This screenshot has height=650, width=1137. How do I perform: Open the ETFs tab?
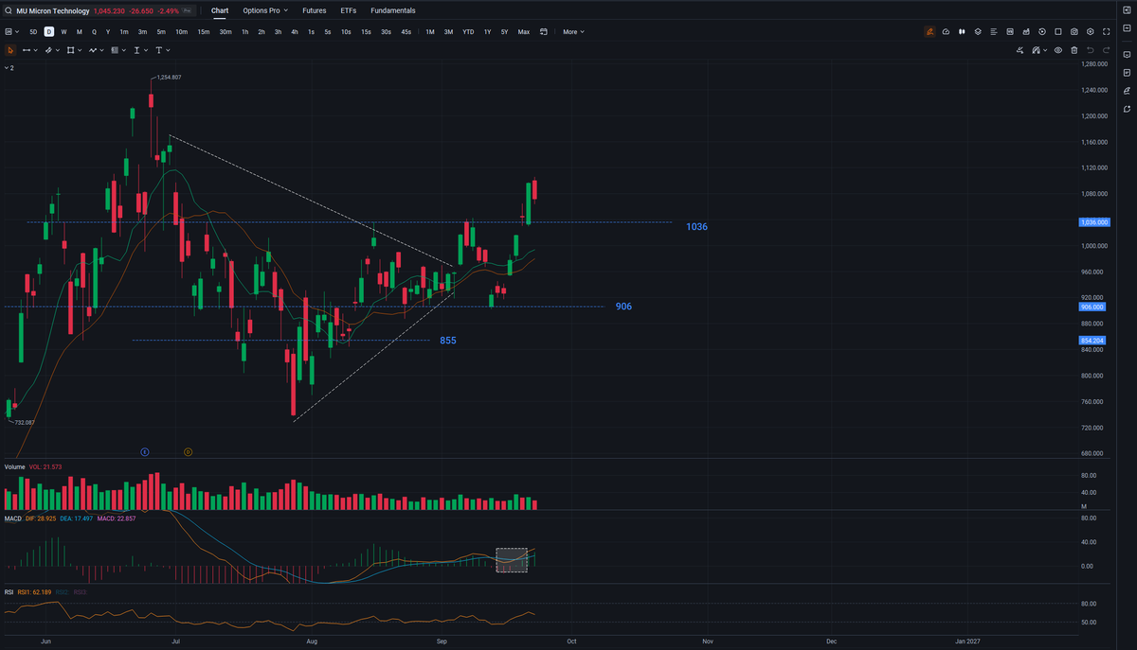point(349,10)
